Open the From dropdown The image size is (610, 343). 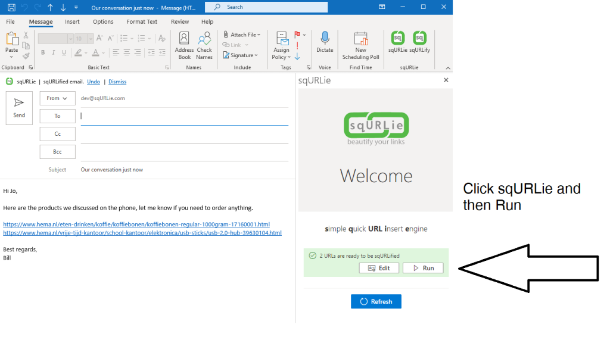(x=57, y=98)
